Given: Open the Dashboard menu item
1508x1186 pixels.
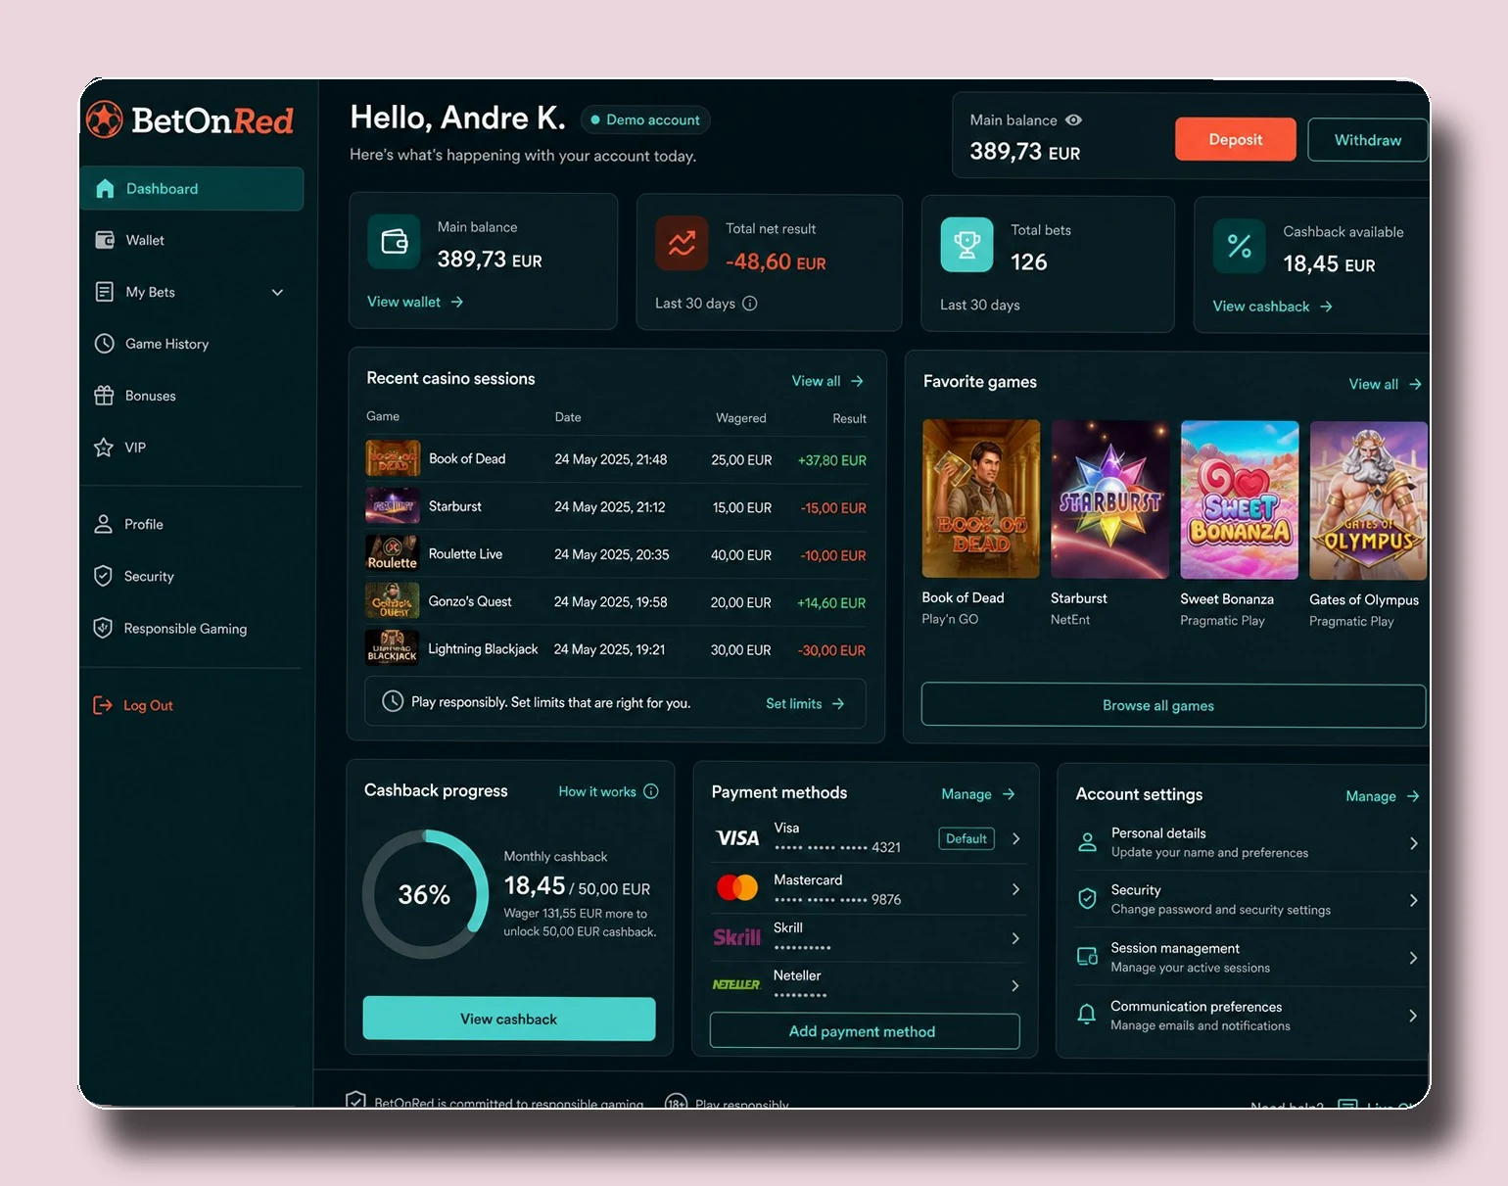Looking at the screenshot, I should click(192, 189).
